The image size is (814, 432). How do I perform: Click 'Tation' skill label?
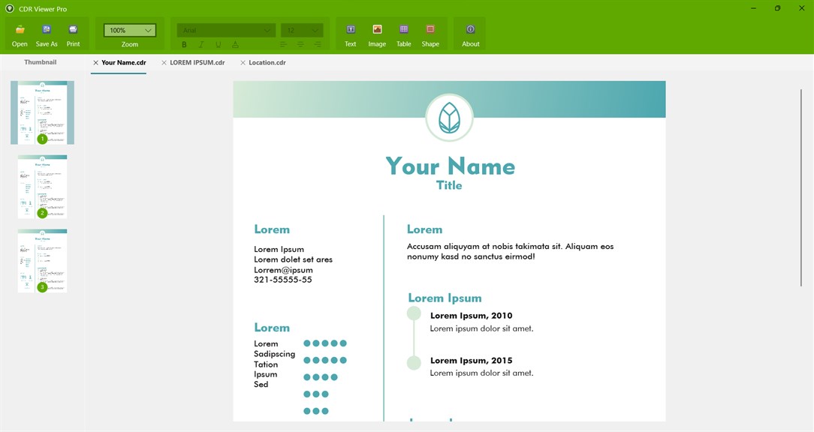coord(266,364)
